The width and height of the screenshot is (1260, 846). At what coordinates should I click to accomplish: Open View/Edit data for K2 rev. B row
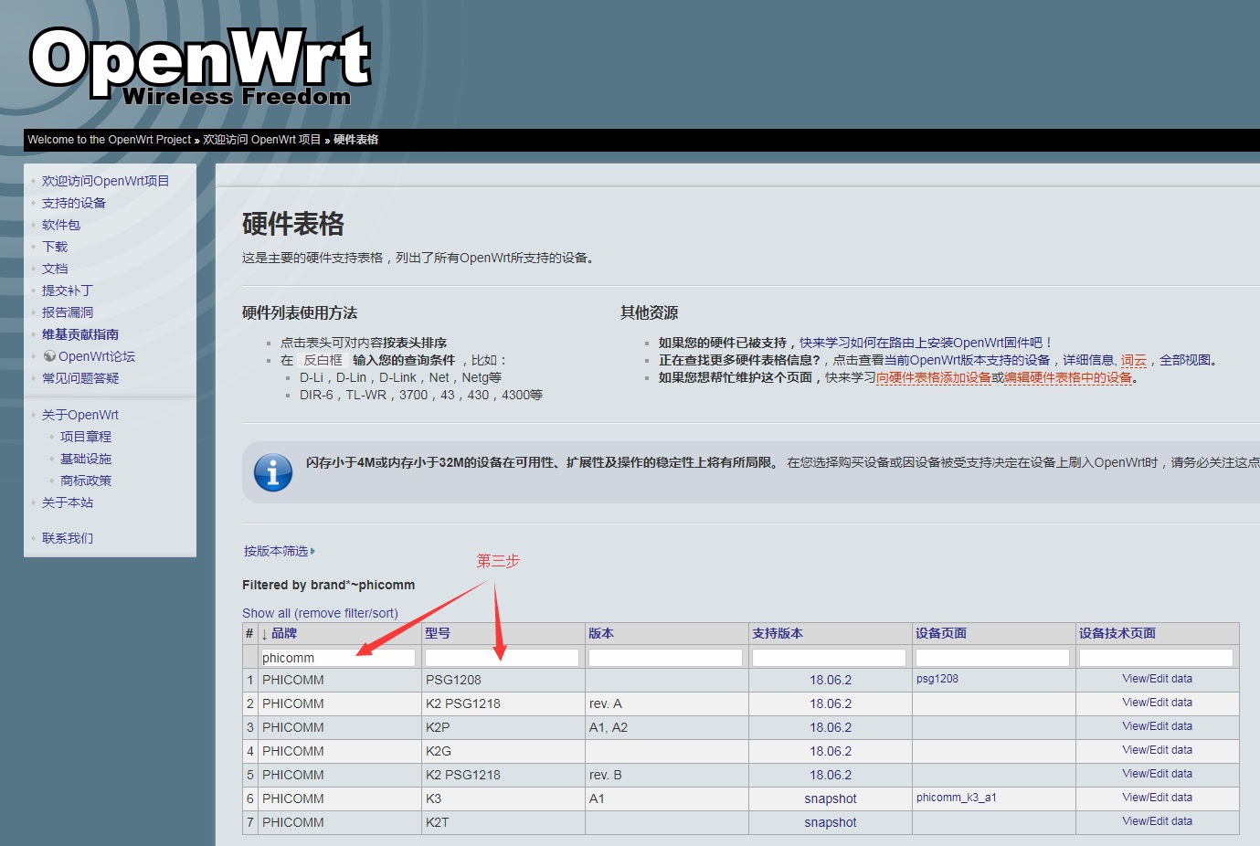tap(1158, 774)
